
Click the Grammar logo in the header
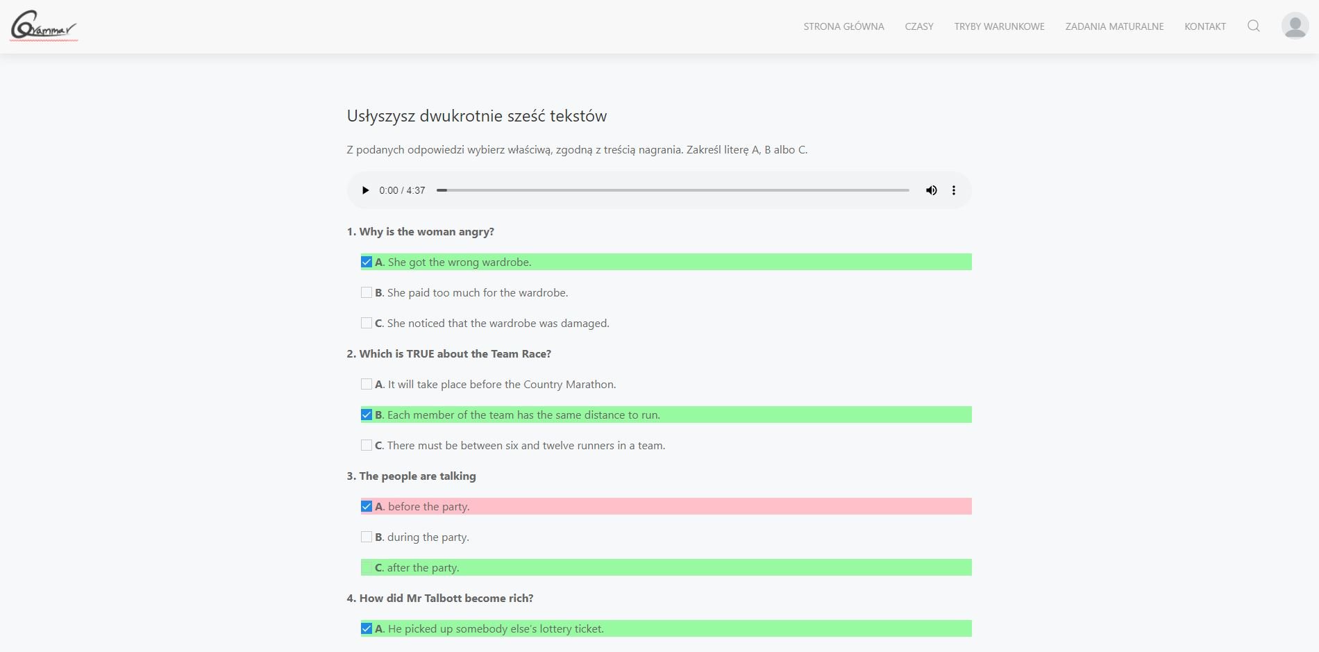(43, 26)
